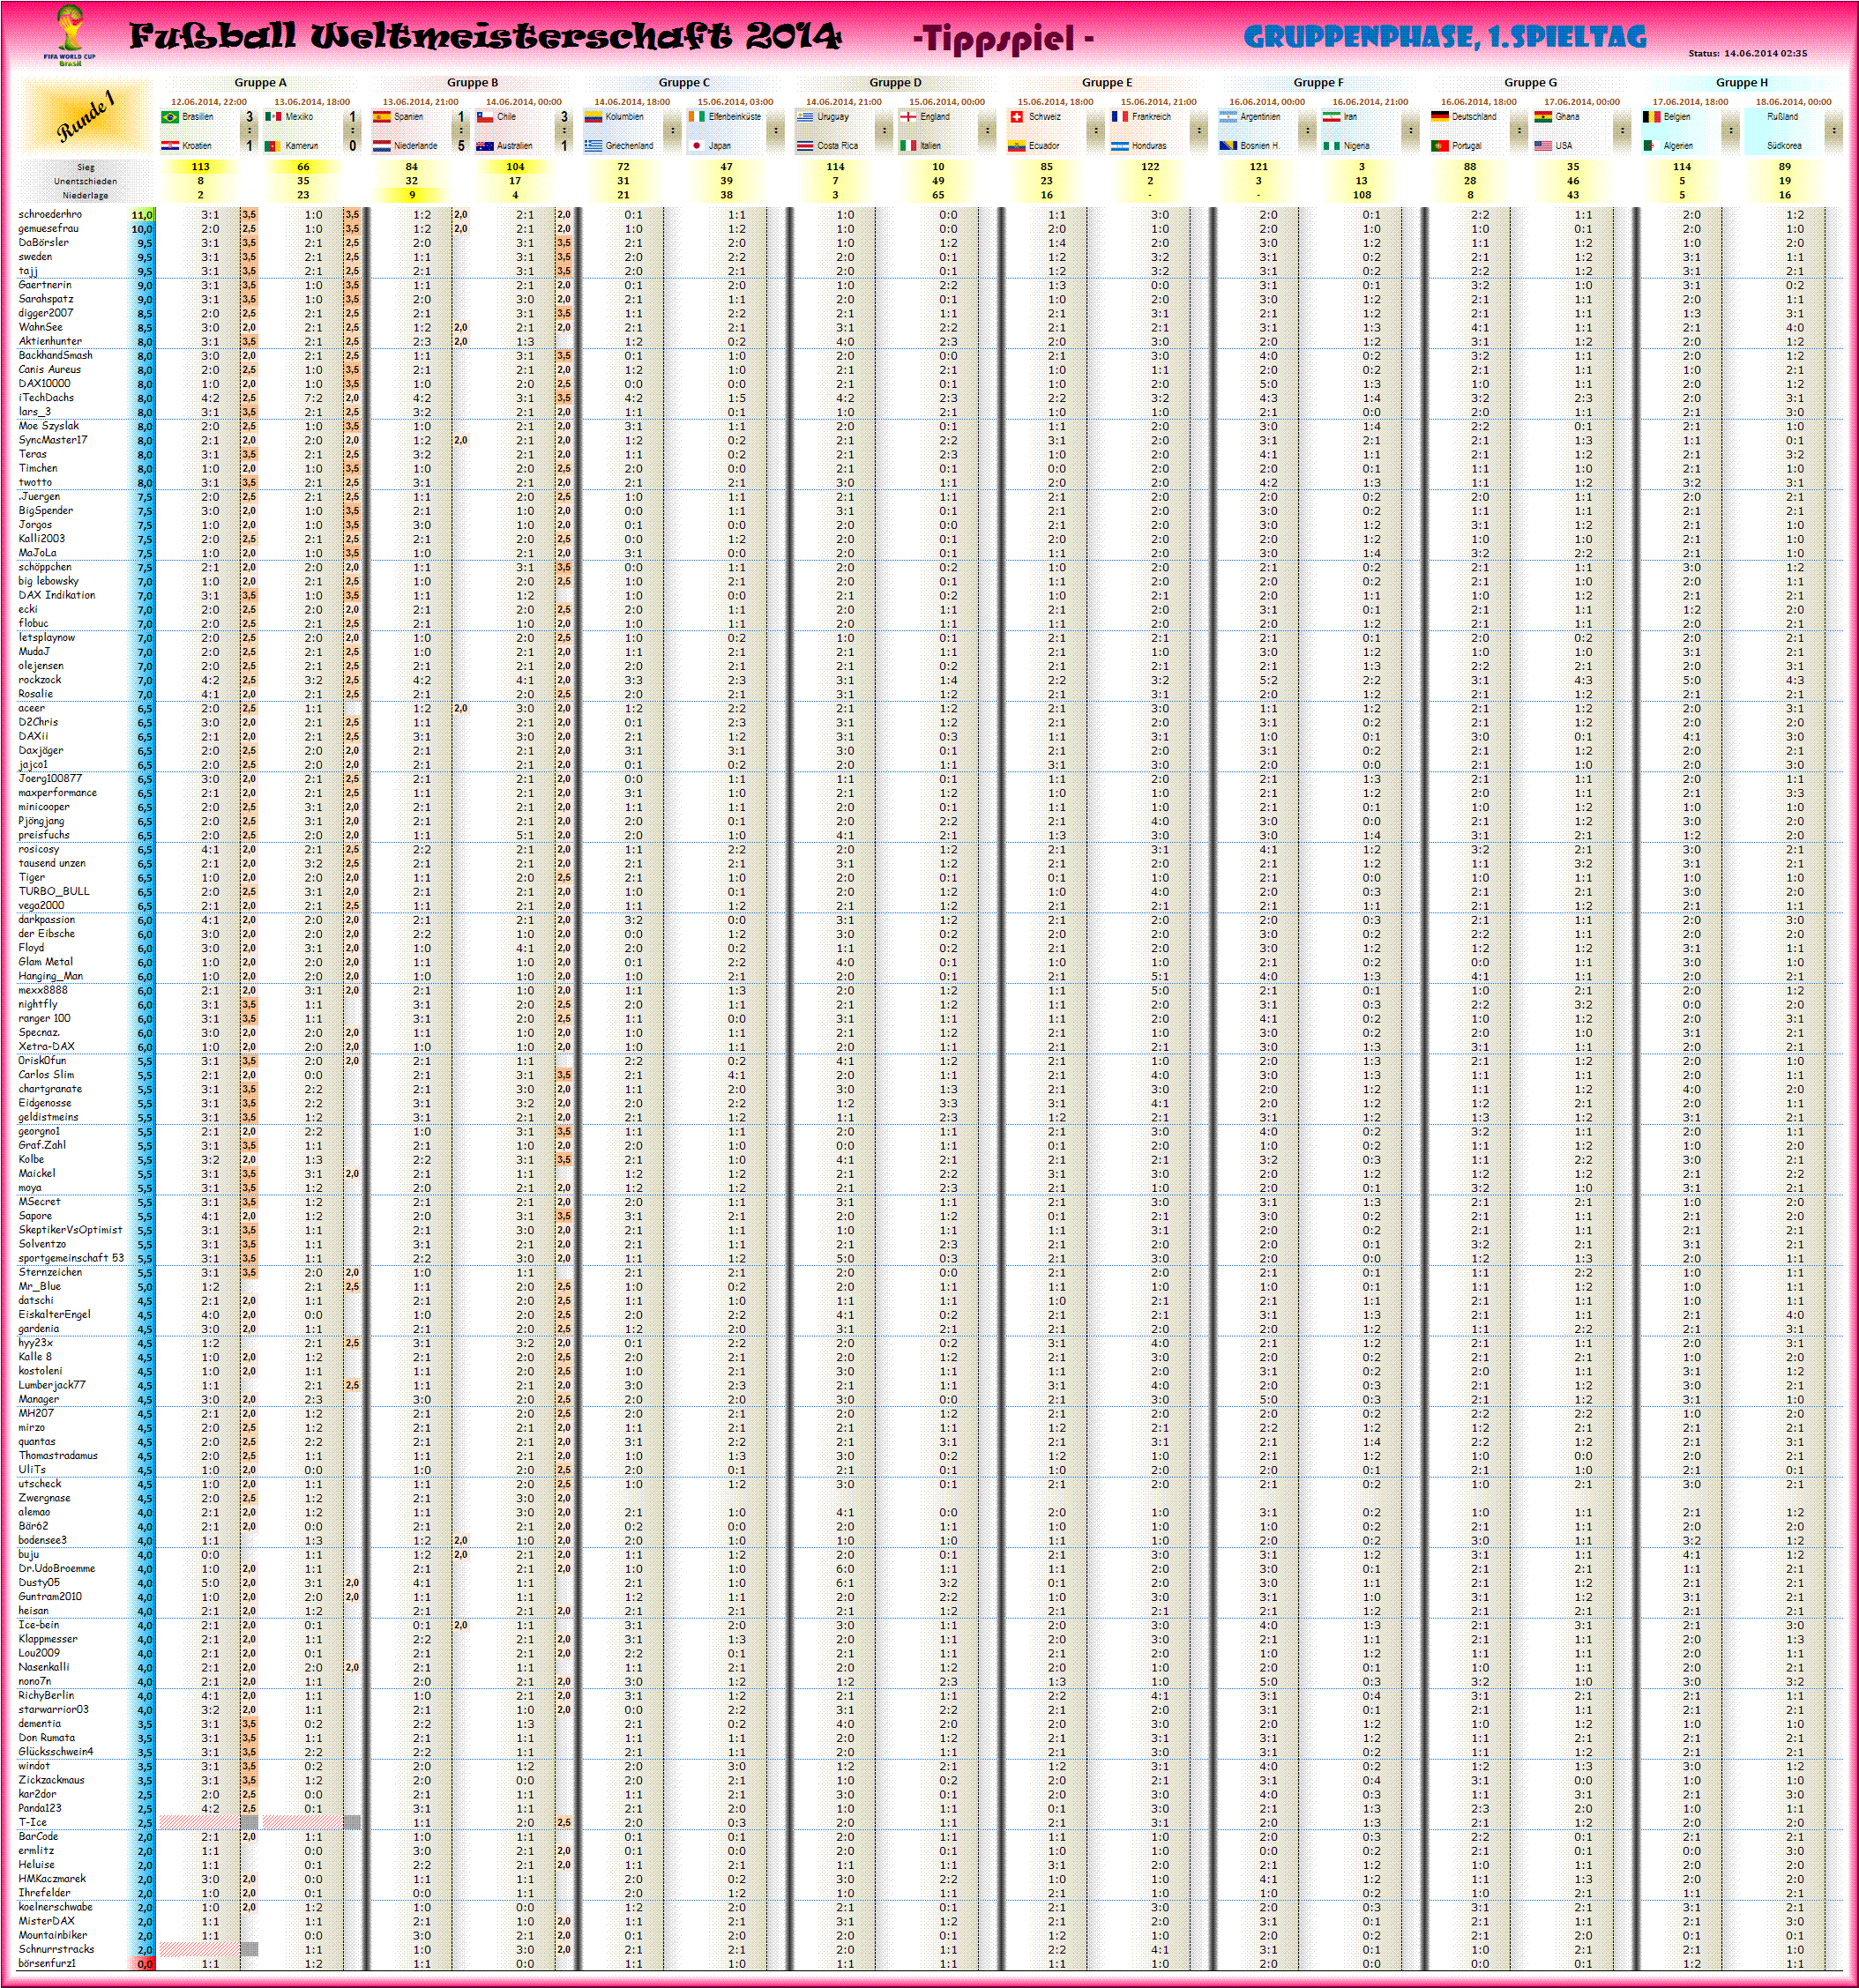Click the Griechenland flag icon
This screenshot has width=1859, height=1988.
[x=594, y=146]
